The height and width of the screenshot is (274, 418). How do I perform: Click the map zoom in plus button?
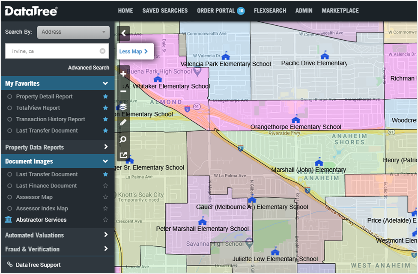click(x=123, y=74)
